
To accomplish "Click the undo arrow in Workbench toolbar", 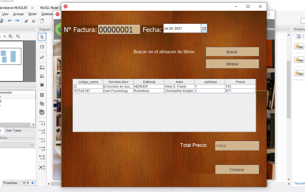I will [10, 21].
